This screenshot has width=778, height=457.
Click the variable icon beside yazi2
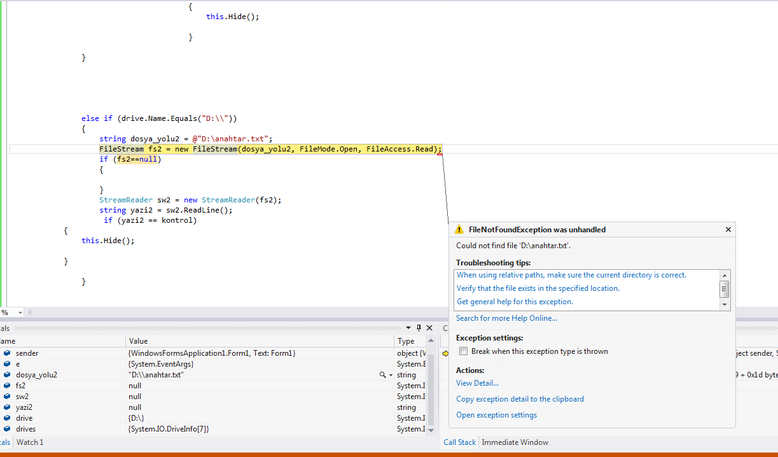(x=7, y=407)
